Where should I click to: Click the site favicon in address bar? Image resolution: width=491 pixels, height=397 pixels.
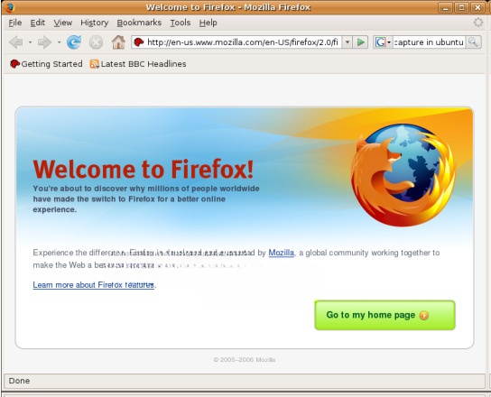139,42
